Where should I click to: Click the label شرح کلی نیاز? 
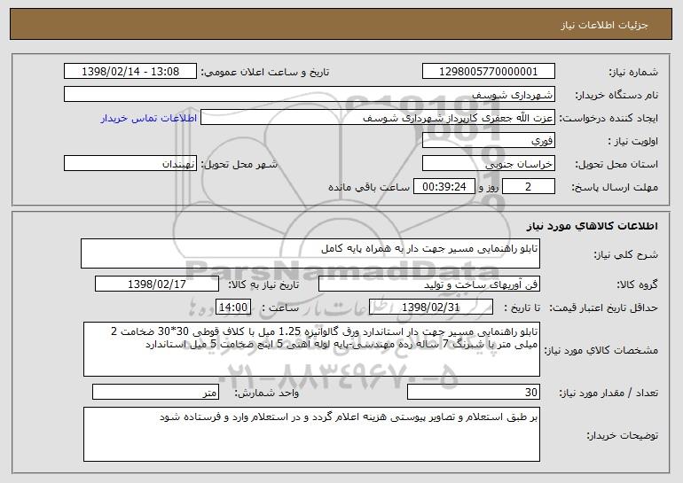pos(626,254)
